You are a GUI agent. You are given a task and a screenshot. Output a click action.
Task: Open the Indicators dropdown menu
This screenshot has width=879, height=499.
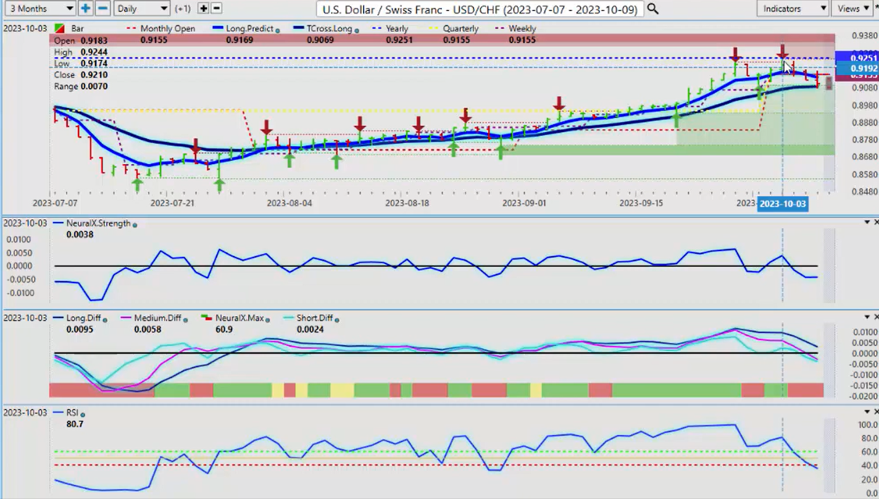pyautogui.click(x=793, y=9)
